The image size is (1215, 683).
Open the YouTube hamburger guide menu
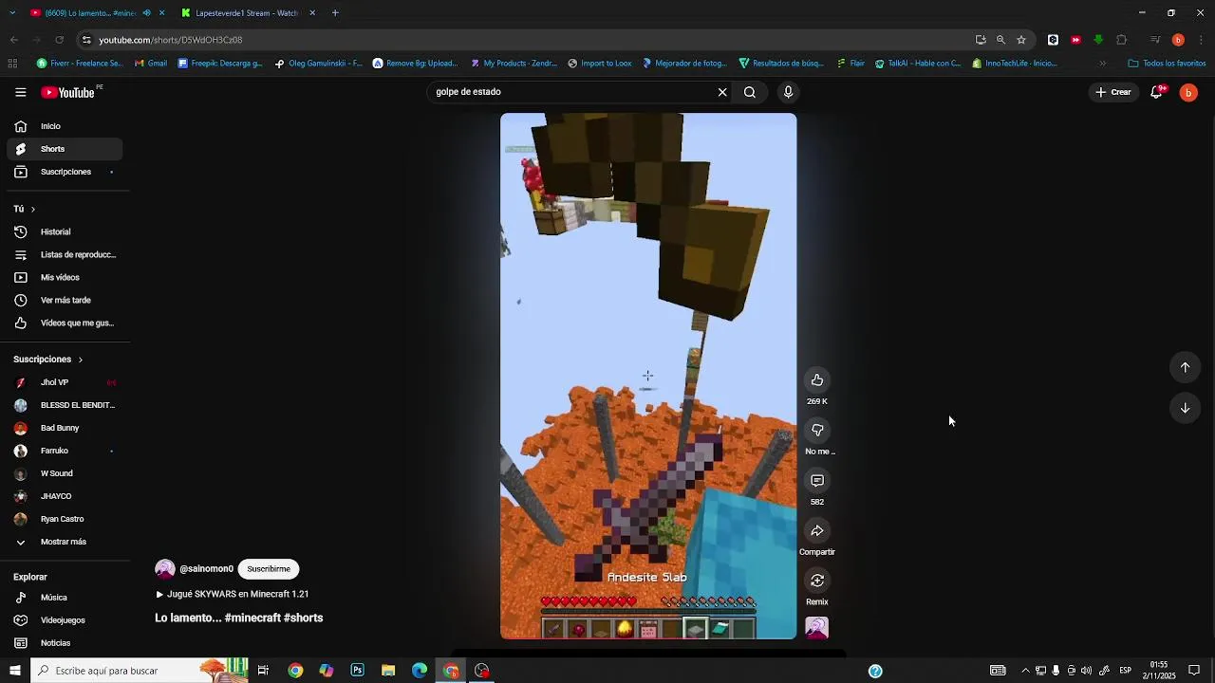pyautogui.click(x=20, y=92)
